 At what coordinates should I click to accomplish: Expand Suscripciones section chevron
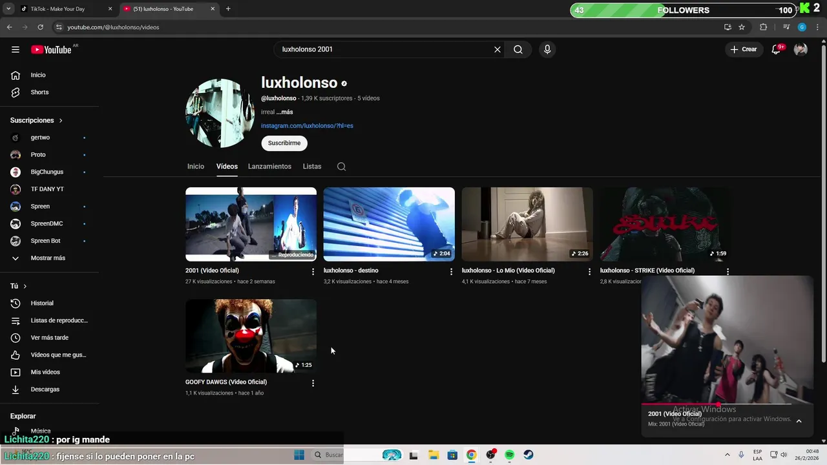(x=61, y=121)
